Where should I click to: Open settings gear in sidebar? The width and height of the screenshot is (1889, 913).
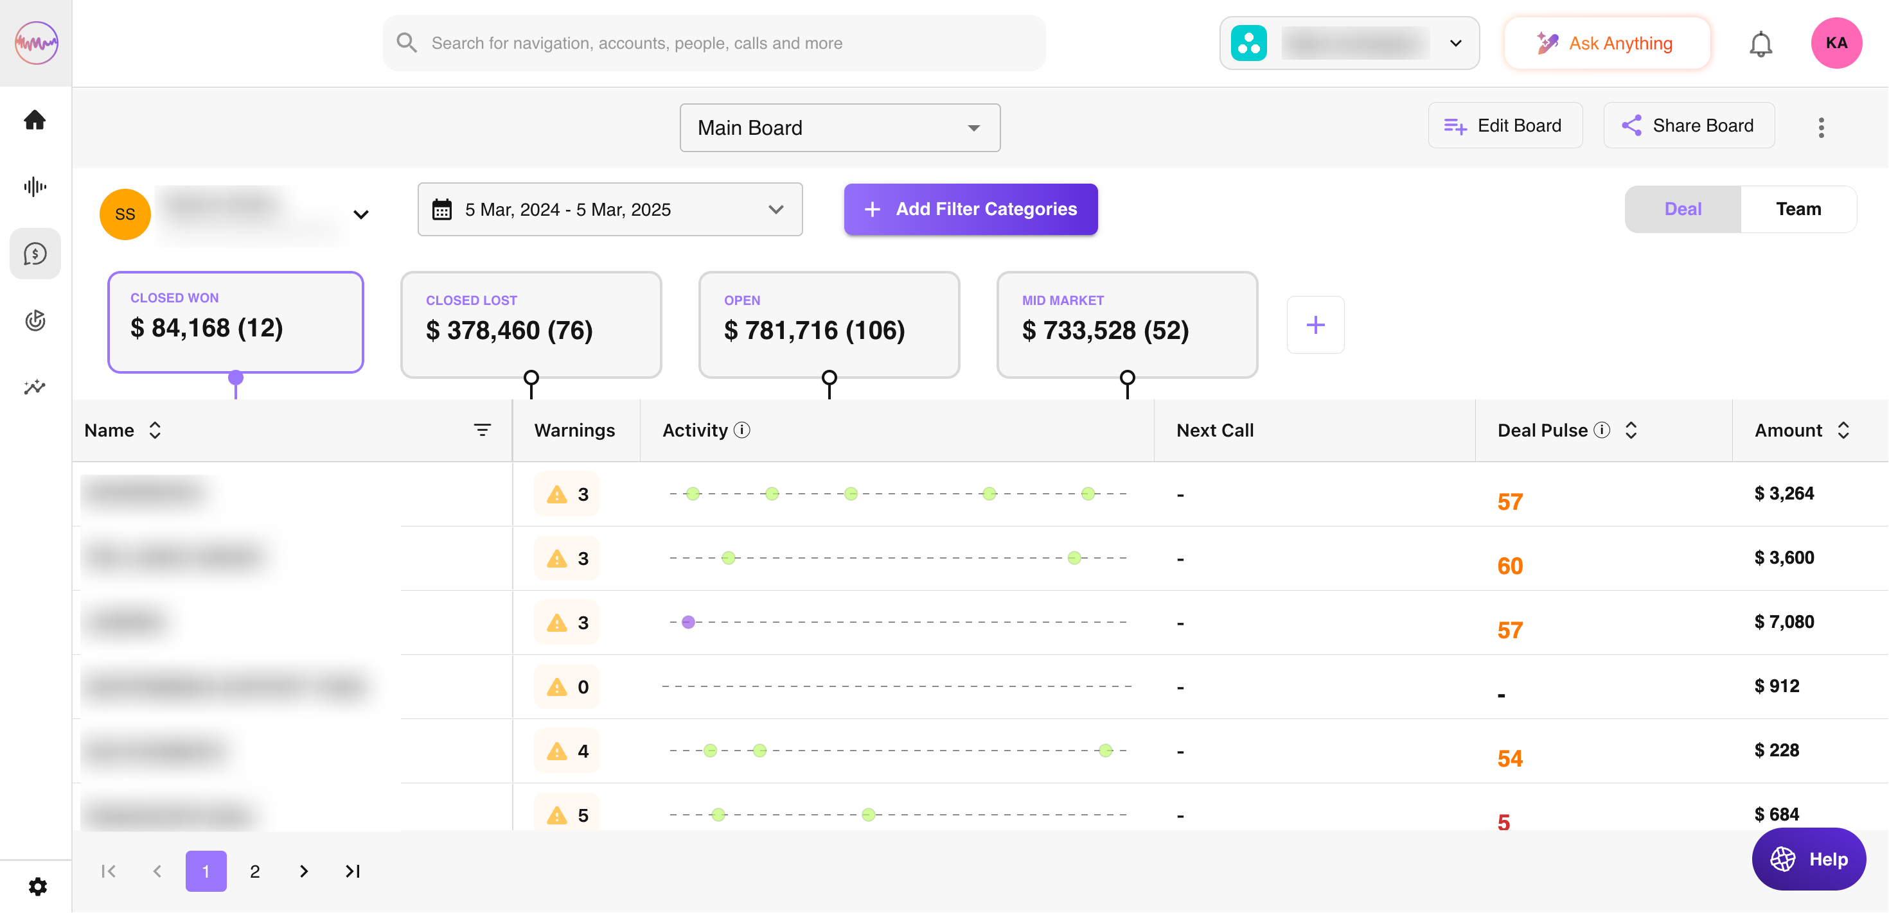click(37, 887)
